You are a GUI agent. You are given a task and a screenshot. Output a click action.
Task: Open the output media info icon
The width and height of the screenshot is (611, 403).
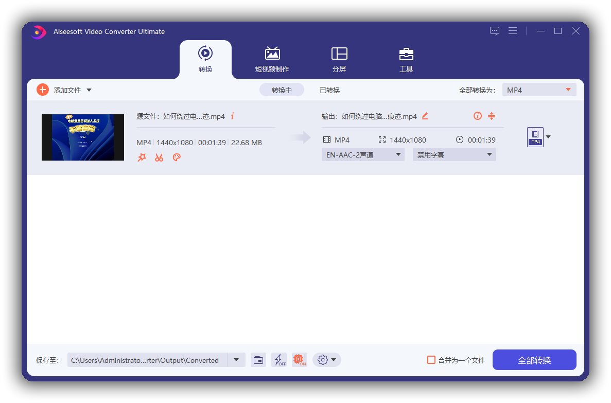point(477,116)
